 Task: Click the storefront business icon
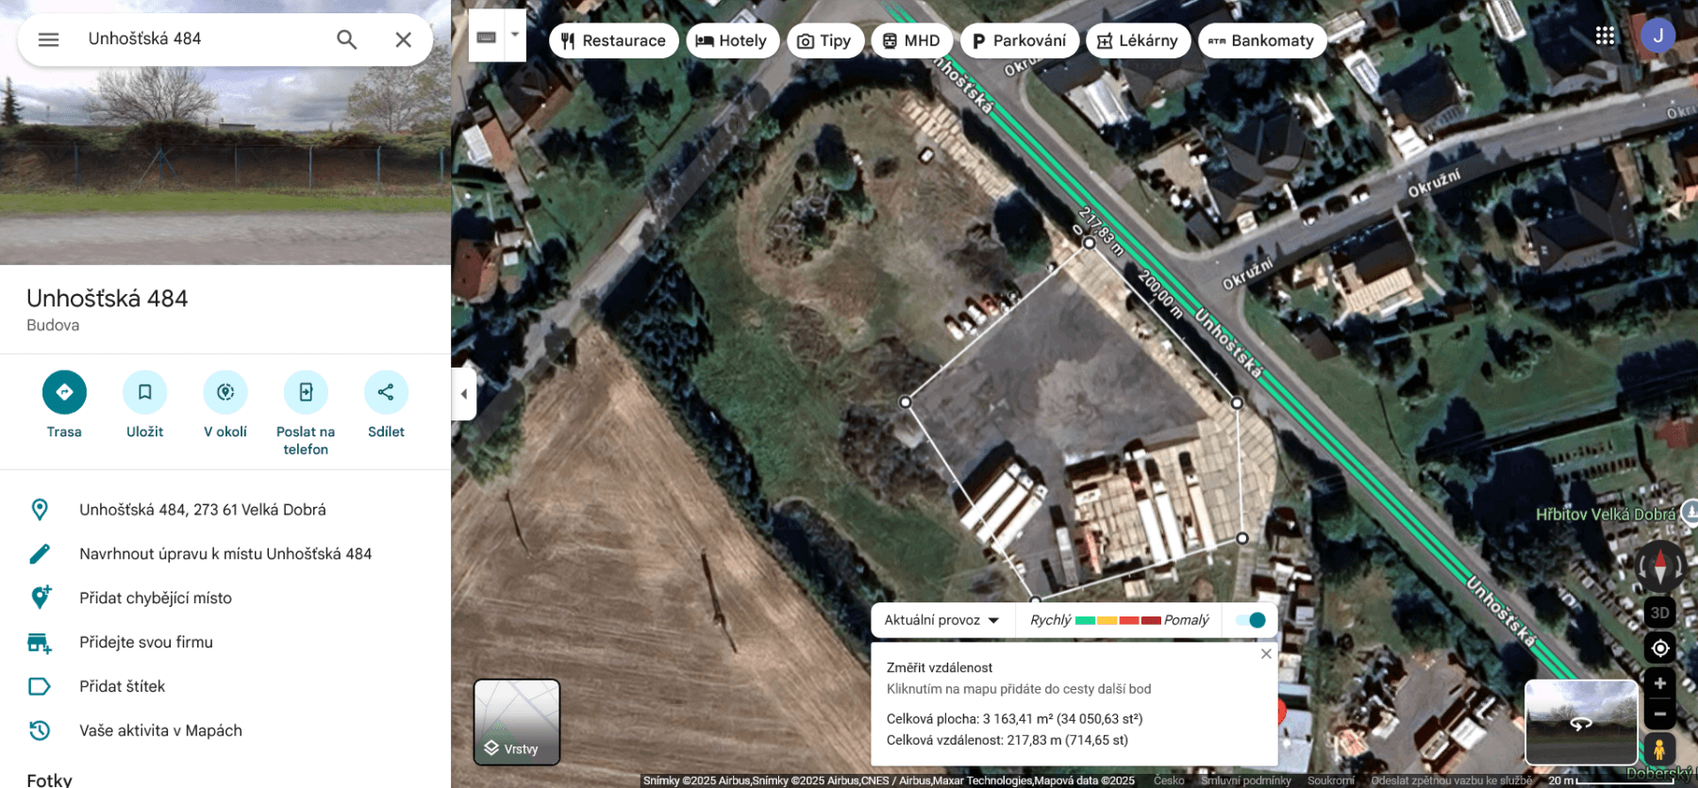pyautogui.click(x=40, y=643)
